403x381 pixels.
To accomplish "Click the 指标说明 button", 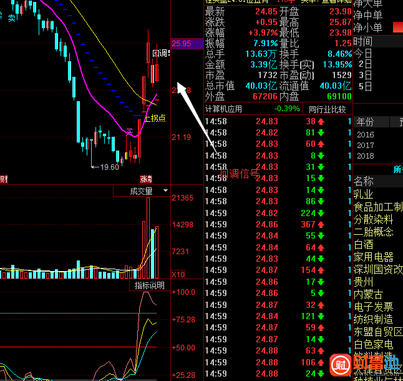I will click(150, 285).
